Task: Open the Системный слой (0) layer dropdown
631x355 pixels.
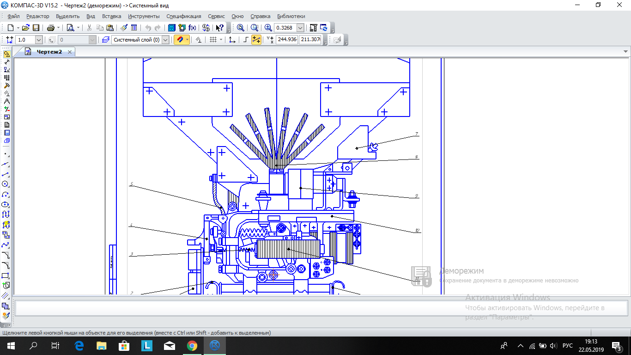Action: coord(165,40)
